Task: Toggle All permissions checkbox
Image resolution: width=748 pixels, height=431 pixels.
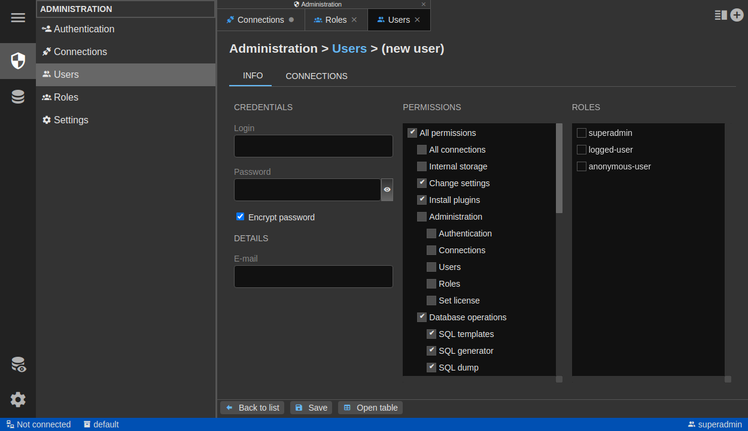Action: pos(412,133)
